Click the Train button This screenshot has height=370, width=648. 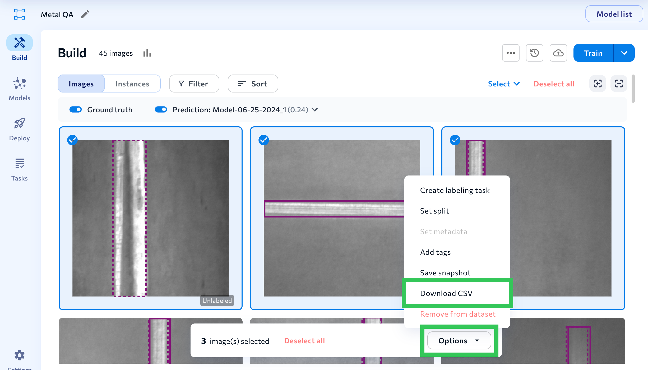[x=593, y=53]
